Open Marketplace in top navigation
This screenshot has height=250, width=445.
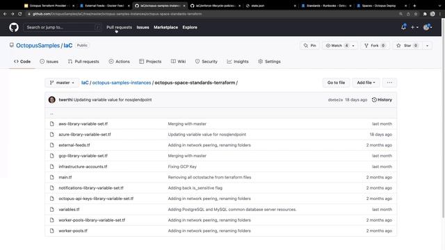[x=165, y=27]
